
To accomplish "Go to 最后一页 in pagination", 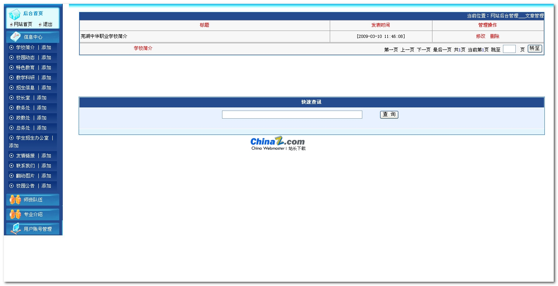I will click(442, 50).
